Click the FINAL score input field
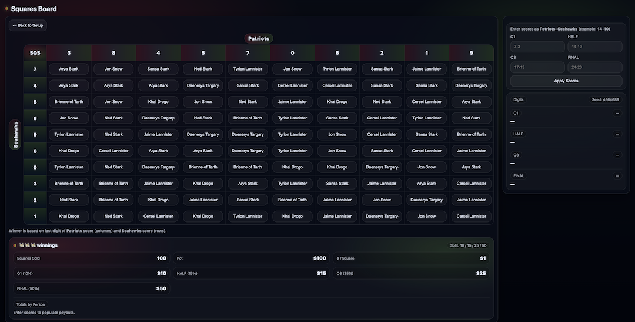This screenshot has width=635, height=322. 594,67
